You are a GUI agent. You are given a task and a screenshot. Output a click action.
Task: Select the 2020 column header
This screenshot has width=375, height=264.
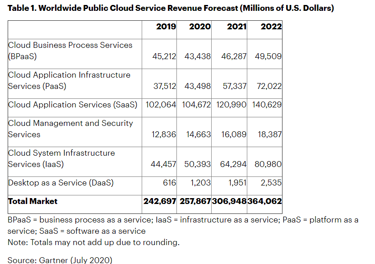200,27
